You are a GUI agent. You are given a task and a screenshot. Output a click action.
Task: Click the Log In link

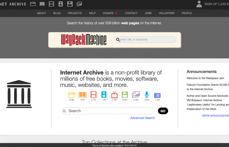(224, 4)
